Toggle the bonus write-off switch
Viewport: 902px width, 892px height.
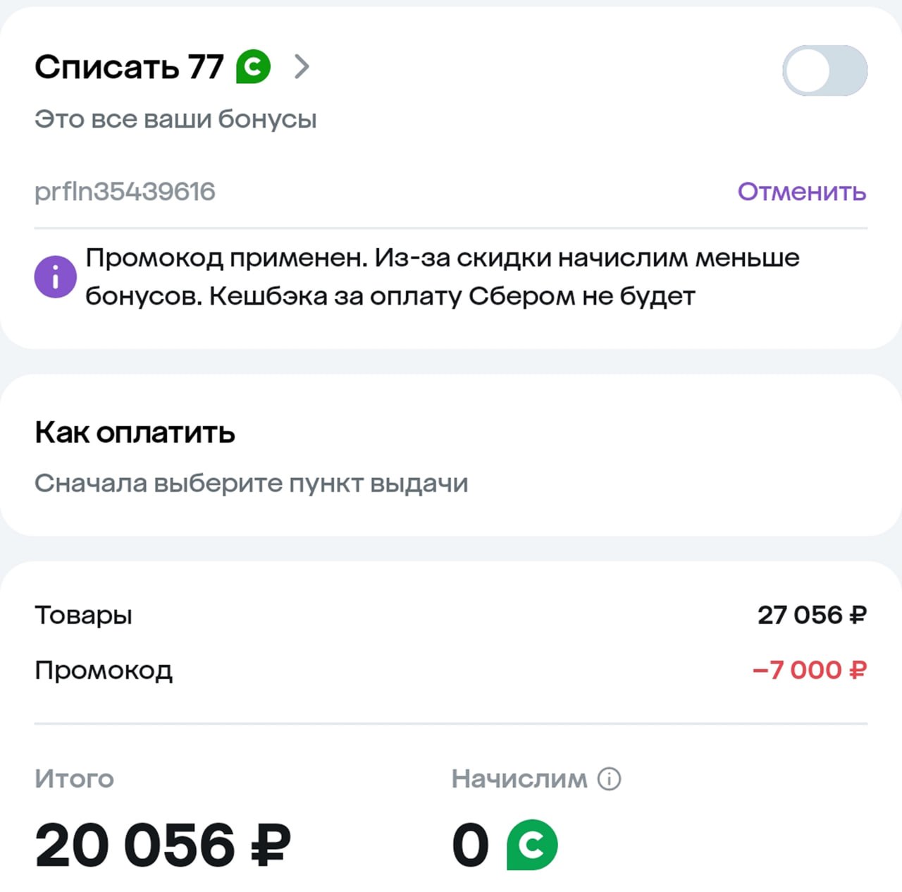point(824,71)
